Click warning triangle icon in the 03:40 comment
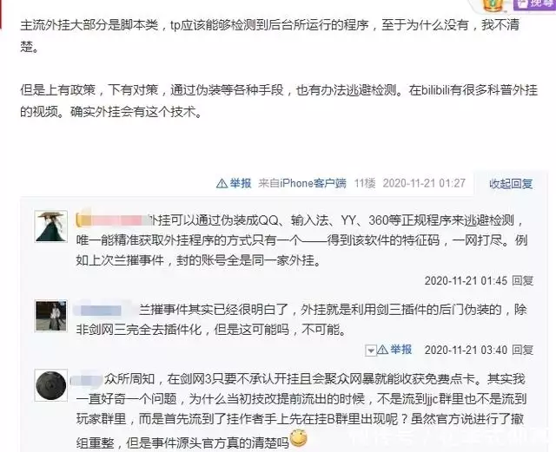Image resolution: width=556 pixels, height=452 pixels. click(382, 350)
